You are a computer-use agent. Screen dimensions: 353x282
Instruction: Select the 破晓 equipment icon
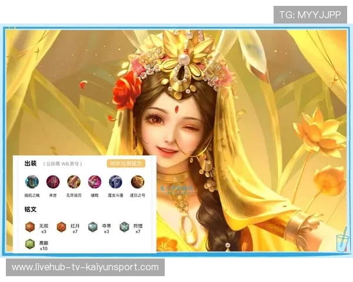(94, 182)
